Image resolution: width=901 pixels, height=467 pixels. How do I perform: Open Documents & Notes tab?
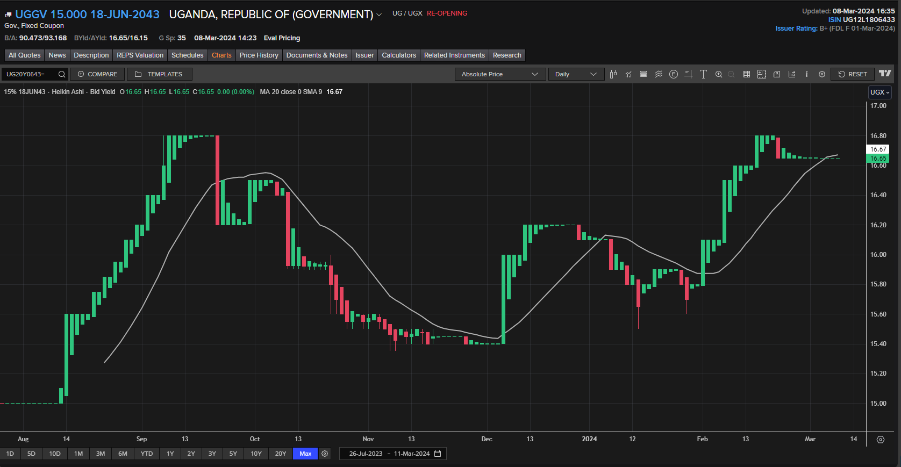point(317,55)
